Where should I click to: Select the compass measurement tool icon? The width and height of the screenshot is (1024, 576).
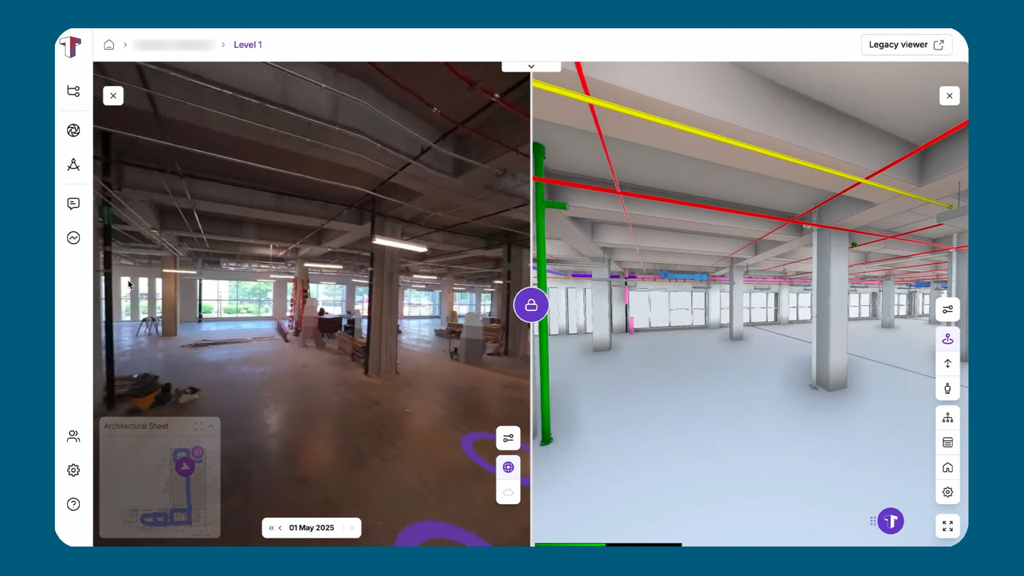click(x=74, y=165)
